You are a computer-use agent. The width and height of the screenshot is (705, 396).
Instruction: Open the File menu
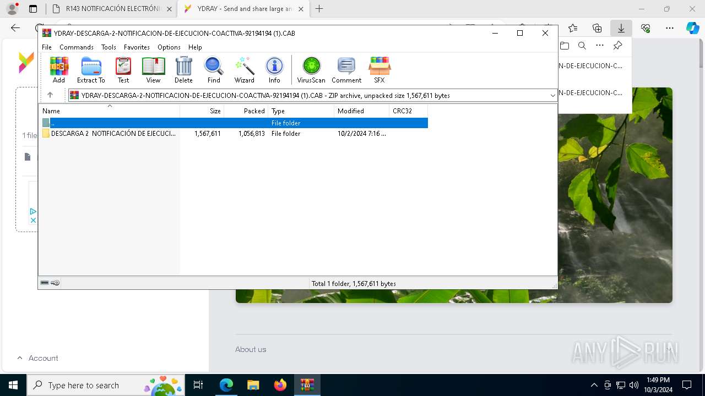(x=47, y=47)
